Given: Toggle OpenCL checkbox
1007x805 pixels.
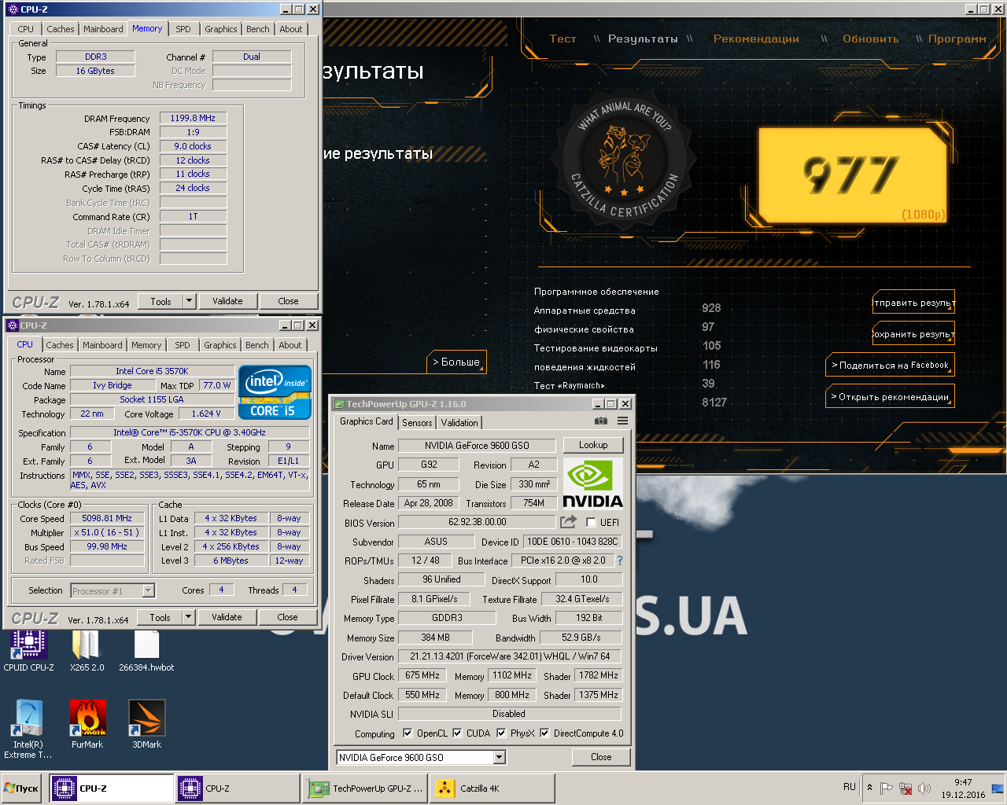Looking at the screenshot, I should pyautogui.click(x=408, y=733).
